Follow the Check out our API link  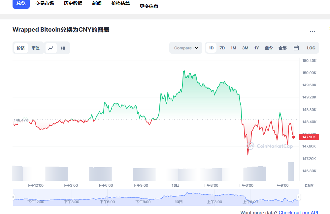coord(298,212)
